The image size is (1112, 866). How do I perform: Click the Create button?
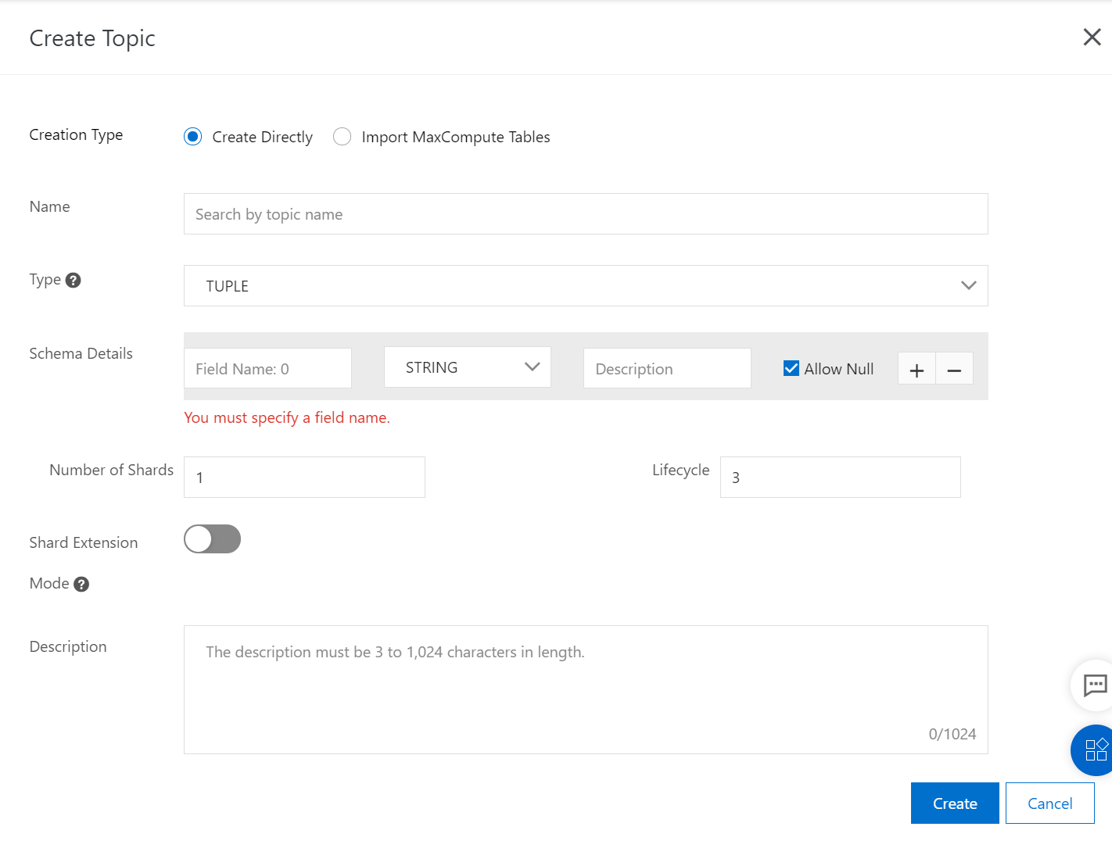tap(955, 803)
